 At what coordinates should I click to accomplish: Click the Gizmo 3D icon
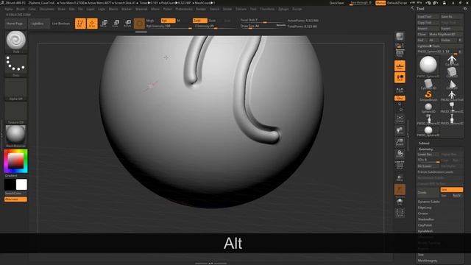(139, 24)
